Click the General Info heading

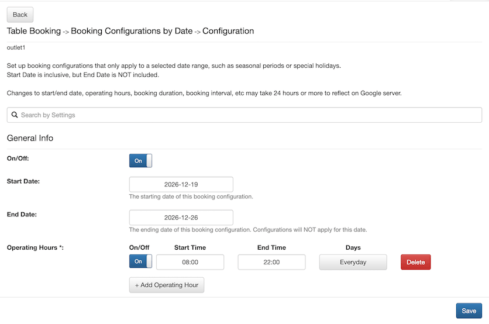coord(30,138)
